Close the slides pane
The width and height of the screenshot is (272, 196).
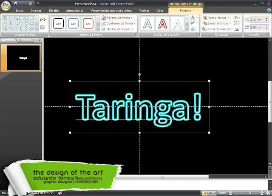(x=40, y=40)
